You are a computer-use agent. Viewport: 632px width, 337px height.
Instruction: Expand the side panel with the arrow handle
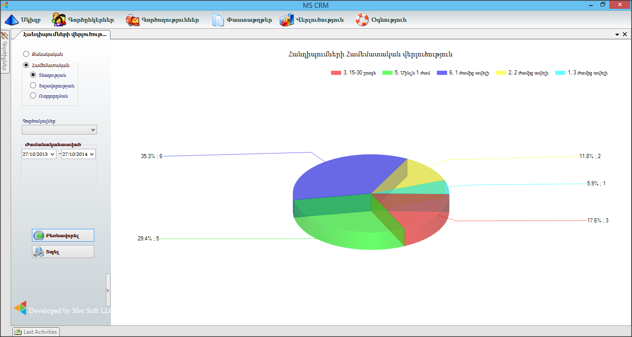tap(108, 290)
